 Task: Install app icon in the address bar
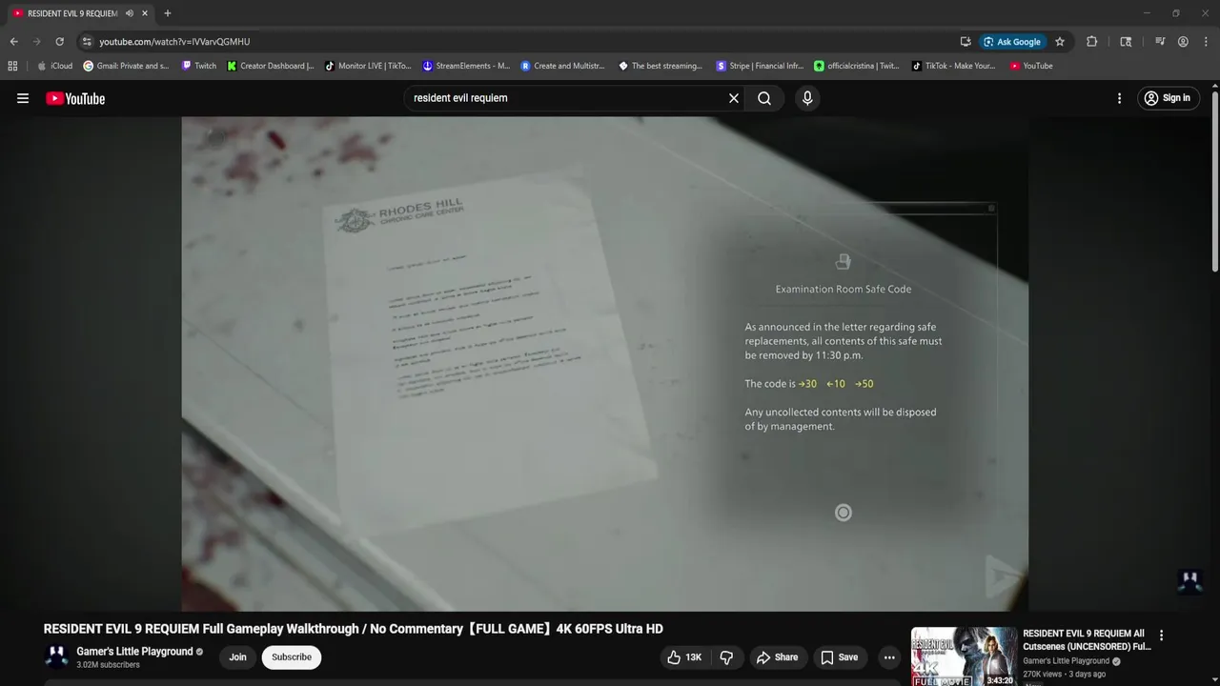pyautogui.click(x=966, y=42)
